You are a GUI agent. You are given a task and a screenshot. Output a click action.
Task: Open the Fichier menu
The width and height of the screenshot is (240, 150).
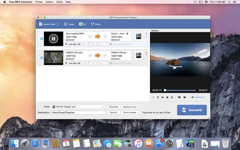click(x=39, y=2)
